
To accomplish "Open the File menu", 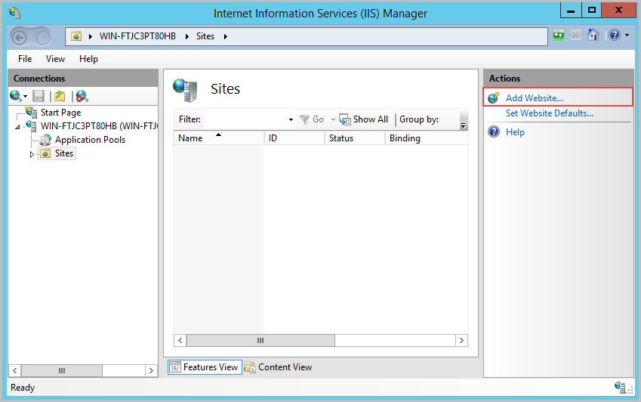I will pos(25,59).
